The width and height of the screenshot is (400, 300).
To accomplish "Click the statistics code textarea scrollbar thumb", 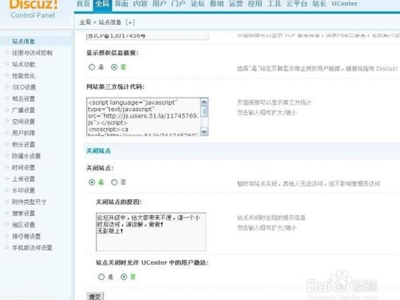I will pos(204,111).
